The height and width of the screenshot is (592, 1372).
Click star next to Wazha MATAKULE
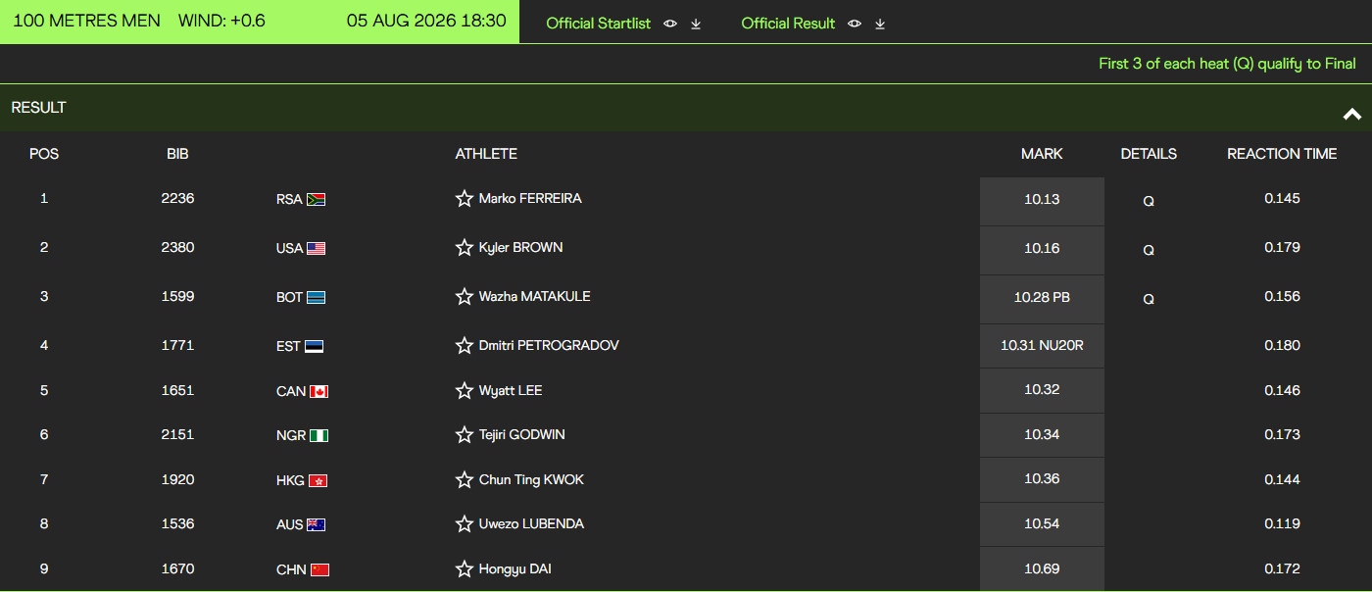point(465,297)
